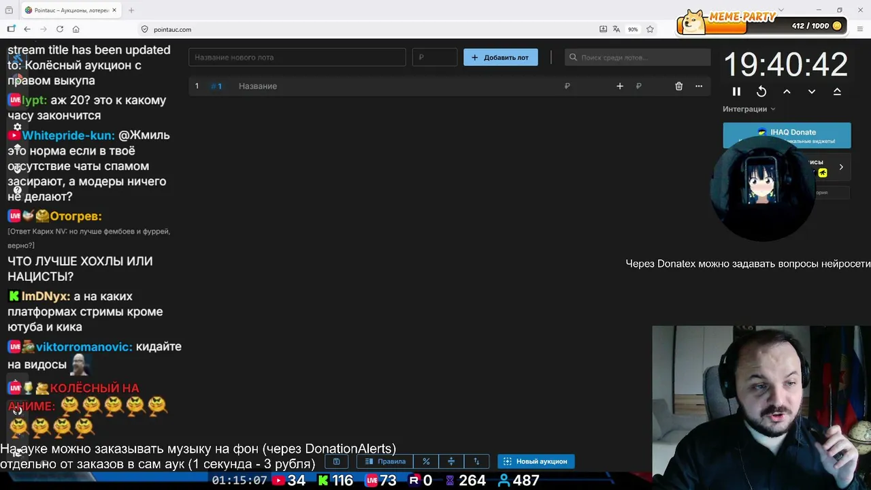Viewport: 871px width, 490px height.
Task: Click the sort order arrows icon
Action: [476, 461]
